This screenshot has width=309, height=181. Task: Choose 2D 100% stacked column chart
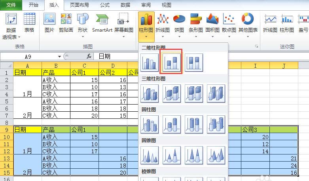(x=194, y=62)
